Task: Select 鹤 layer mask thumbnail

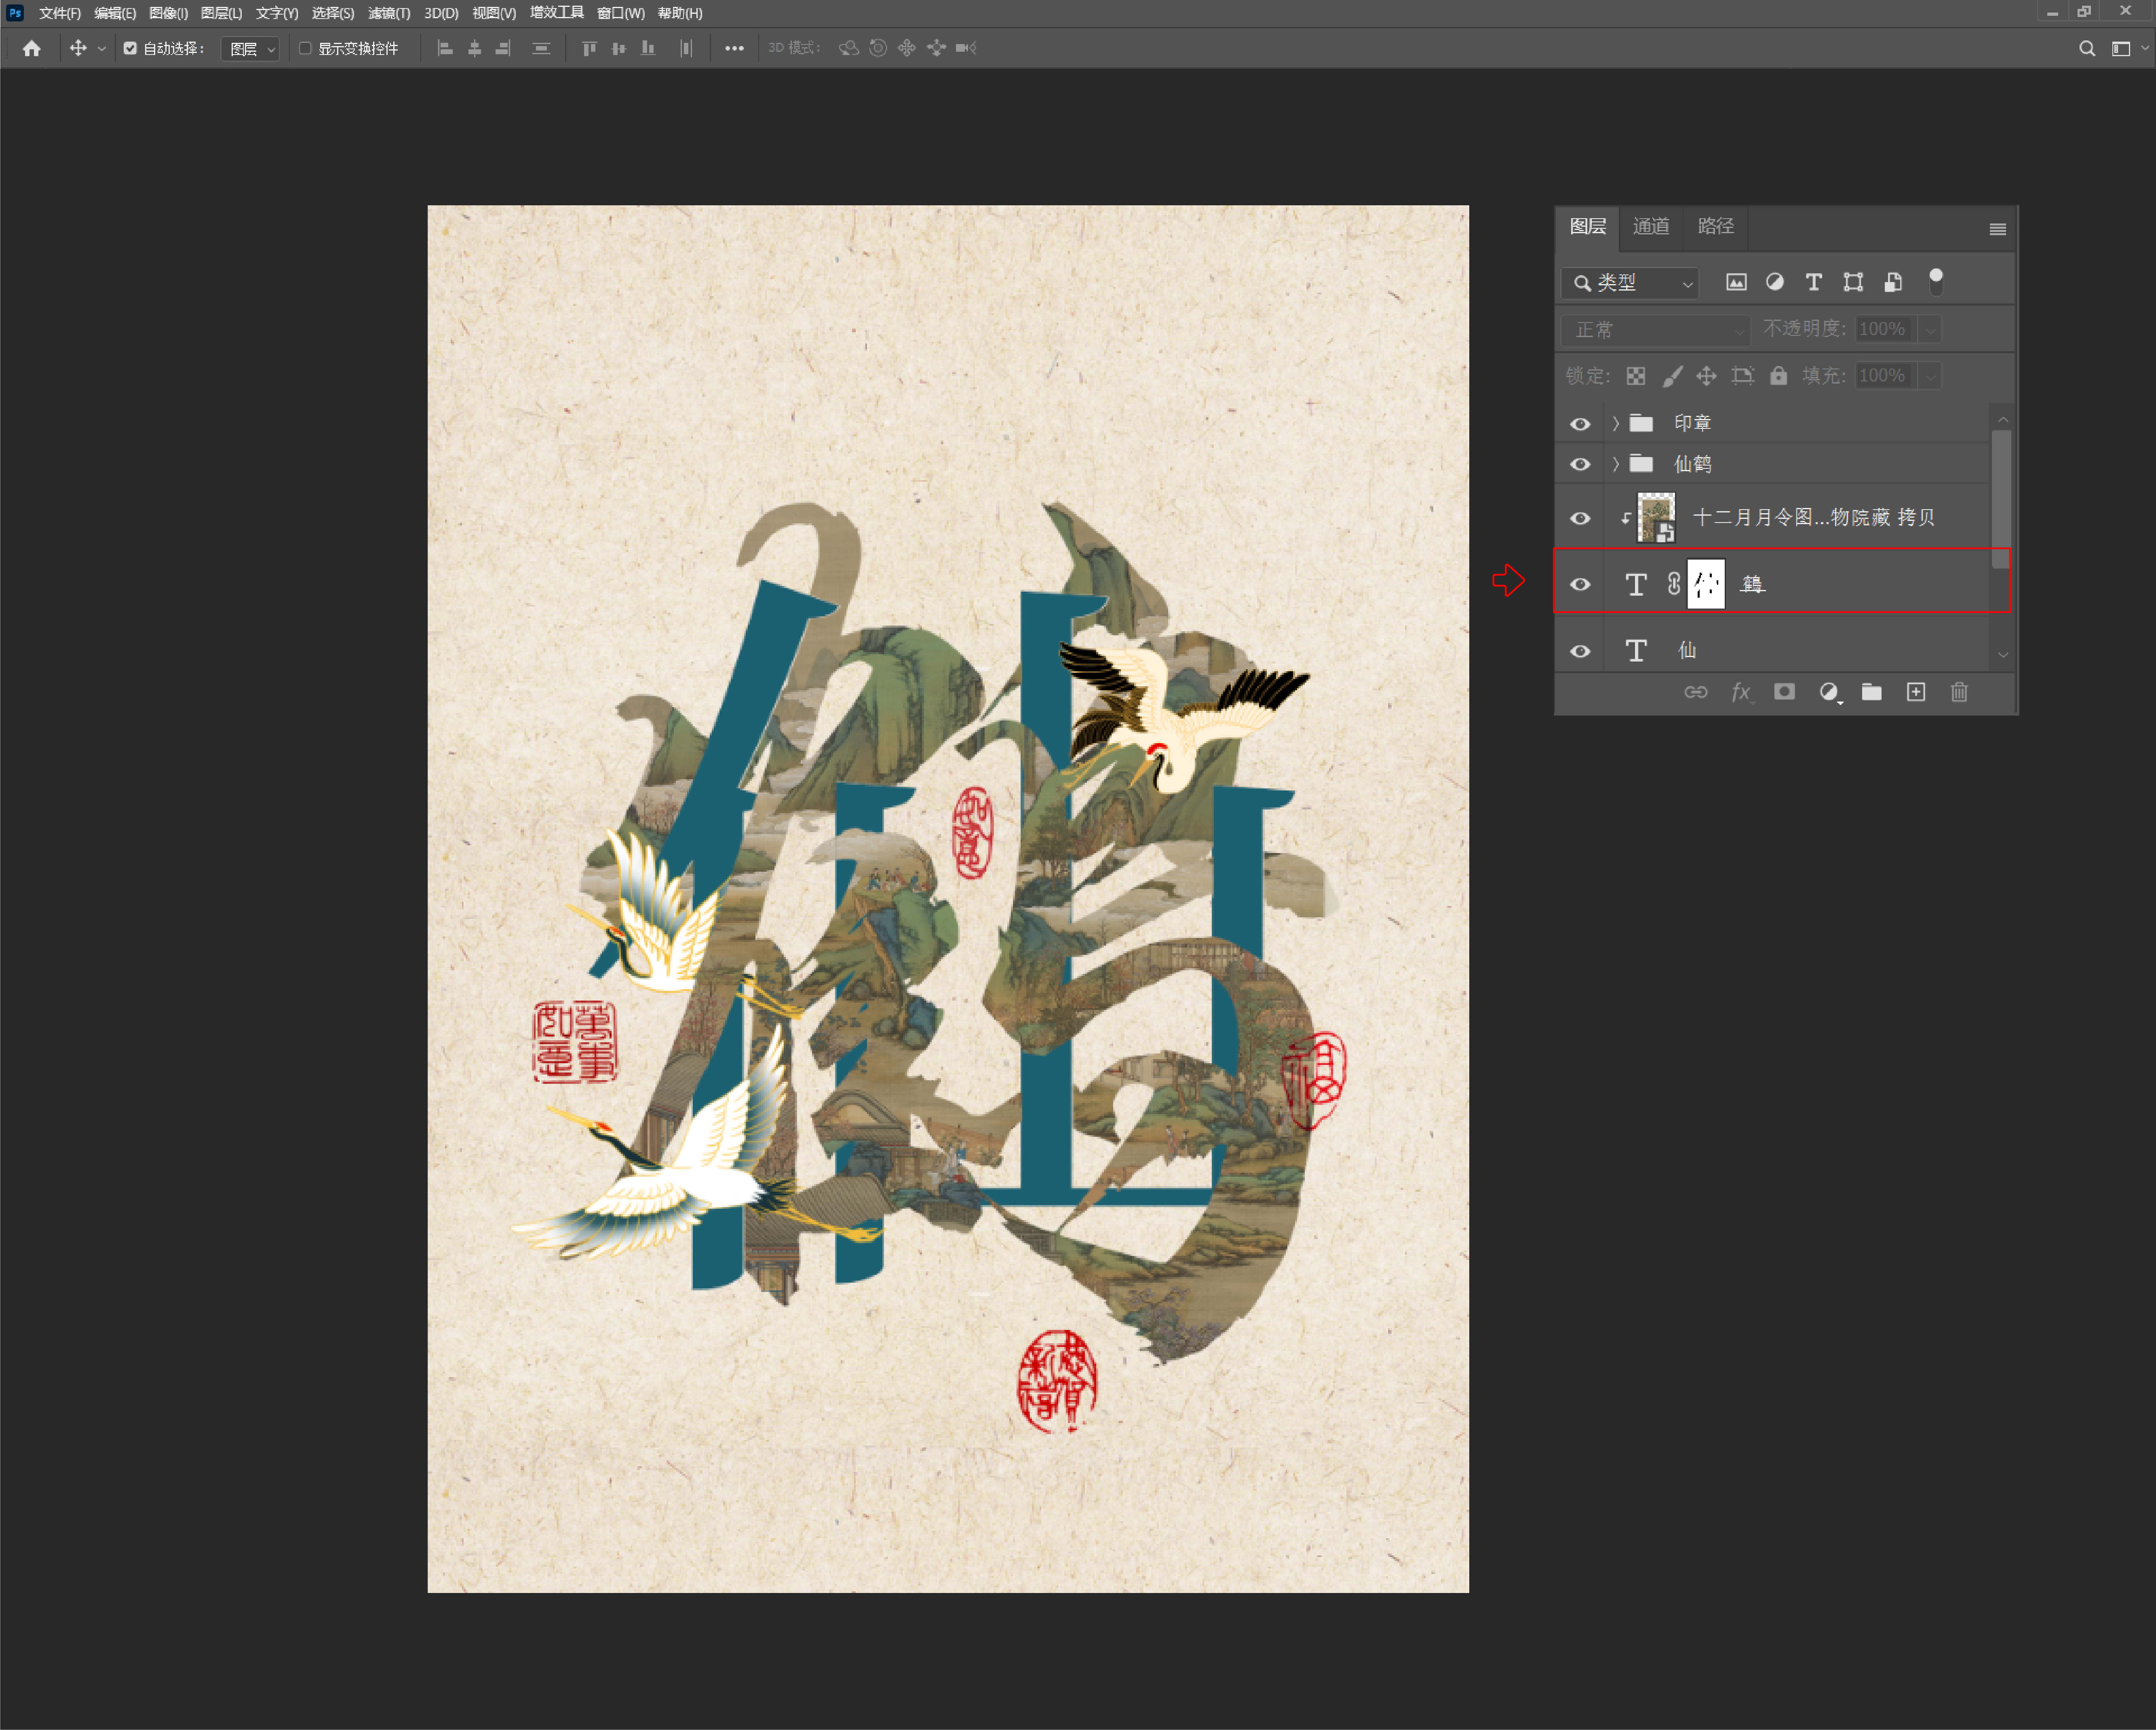Action: click(x=1706, y=584)
